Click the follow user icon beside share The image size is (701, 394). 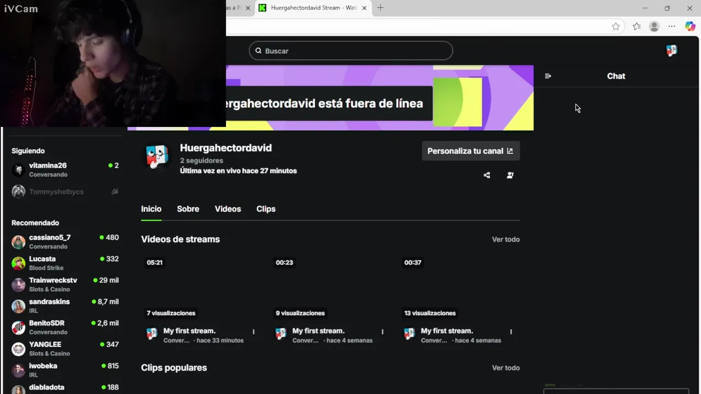click(x=510, y=175)
